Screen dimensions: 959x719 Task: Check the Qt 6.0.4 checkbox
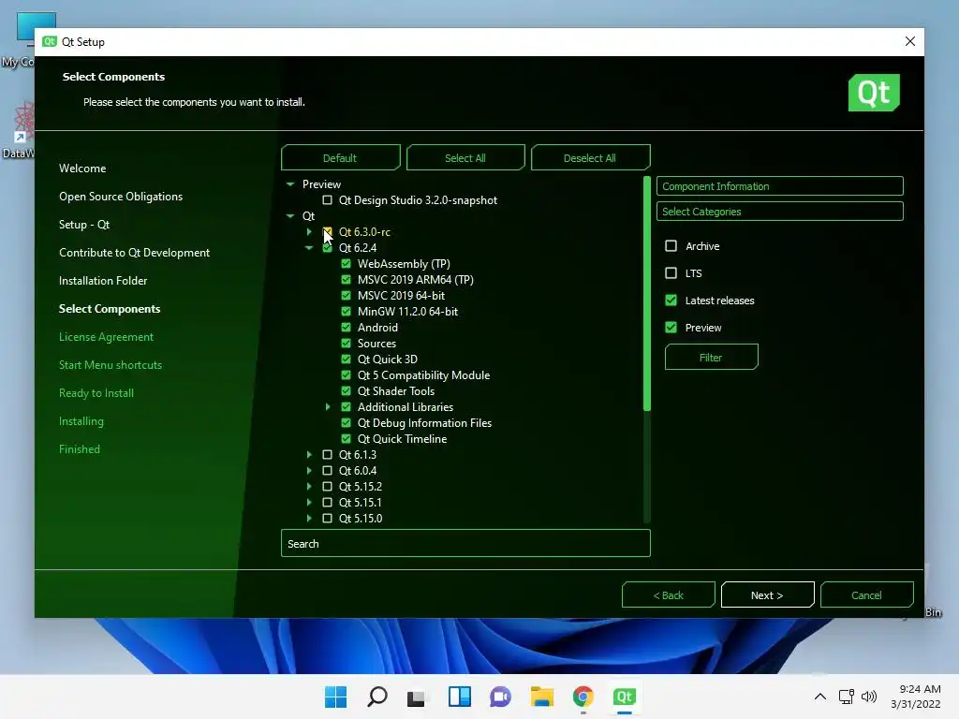(327, 470)
